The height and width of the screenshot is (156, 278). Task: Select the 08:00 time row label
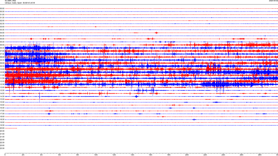(x=2, y=57)
